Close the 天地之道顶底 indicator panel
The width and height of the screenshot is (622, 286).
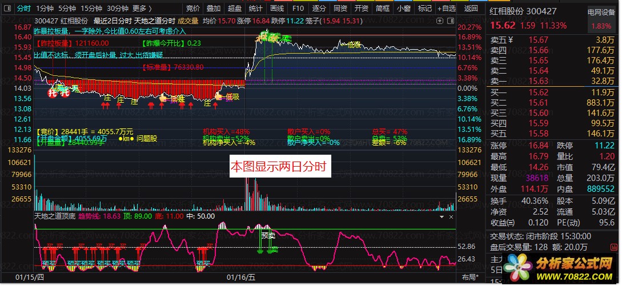(451, 216)
